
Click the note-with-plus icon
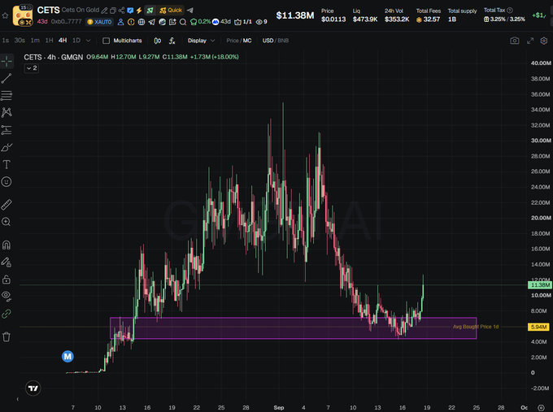(x=172, y=22)
